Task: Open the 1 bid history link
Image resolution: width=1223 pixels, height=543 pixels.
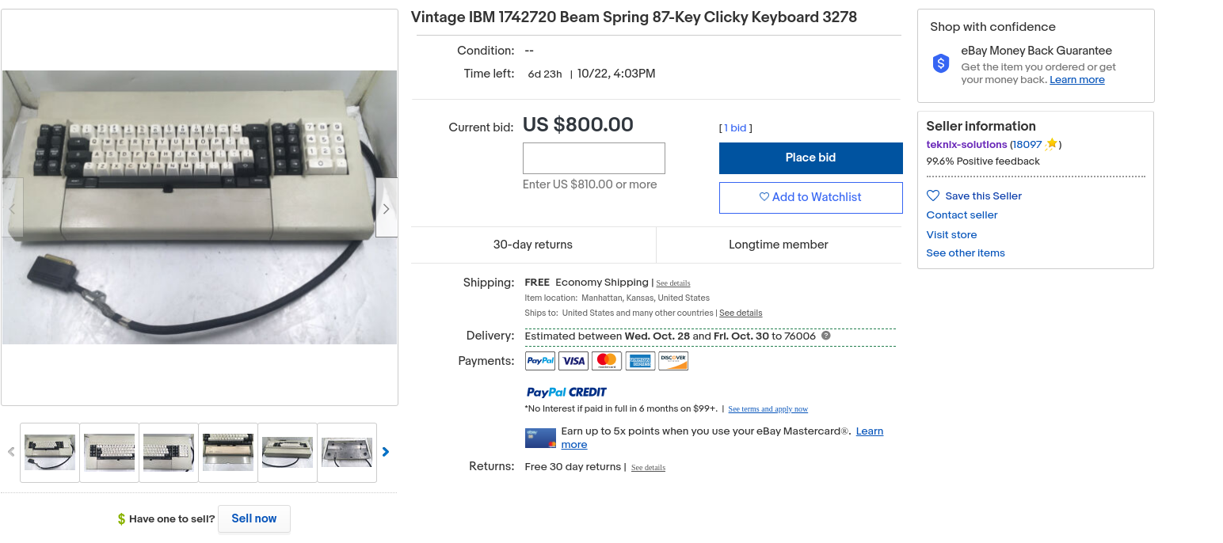Action: 737,128
